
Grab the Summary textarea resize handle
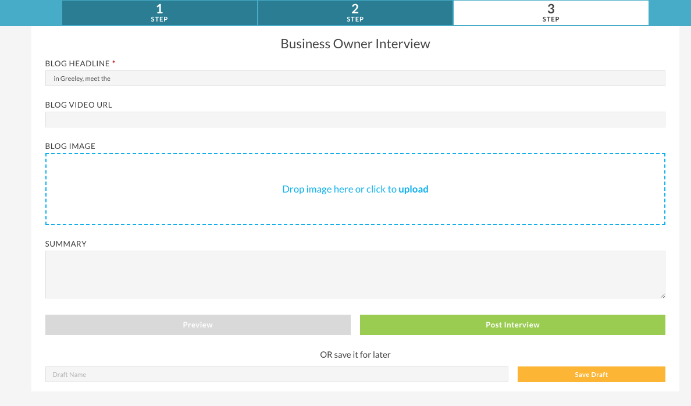click(x=662, y=296)
